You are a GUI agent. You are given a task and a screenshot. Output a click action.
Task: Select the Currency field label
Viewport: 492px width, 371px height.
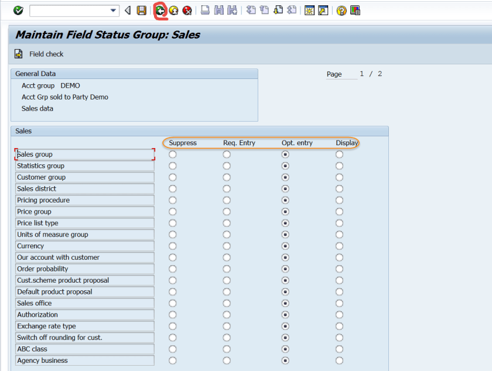click(85, 246)
